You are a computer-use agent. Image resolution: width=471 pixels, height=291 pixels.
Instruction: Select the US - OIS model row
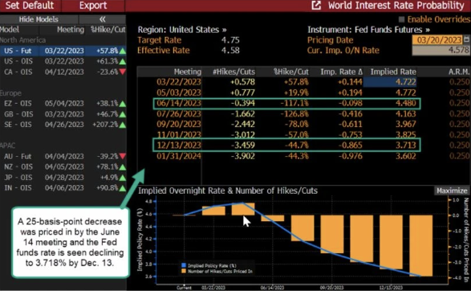63,61
